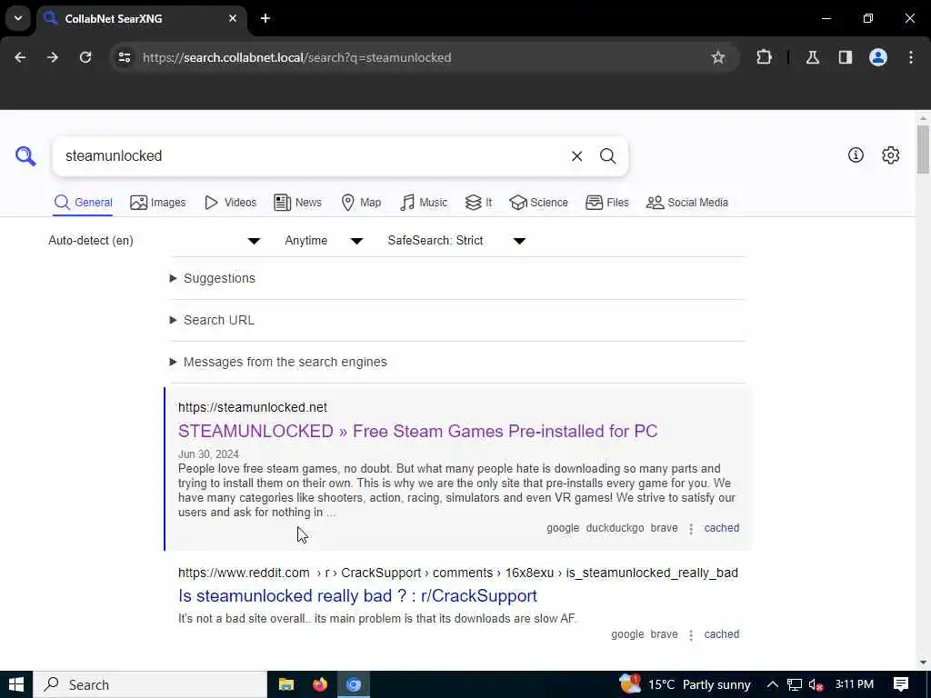Image resolution: width=931 pixels, height=698 pixels.
Task: View site information icon in address bar
Action: click(x=124, y=57)
